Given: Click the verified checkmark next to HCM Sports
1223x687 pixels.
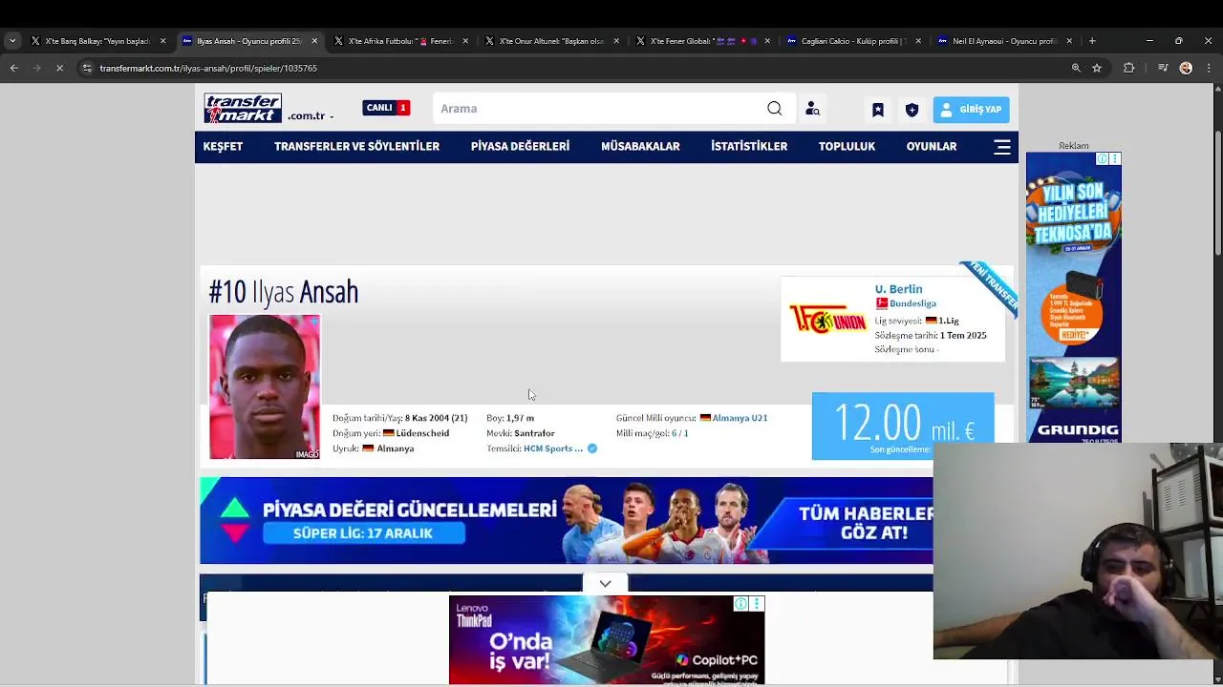Looking at the screenshot, I should (x=592, y=448).
